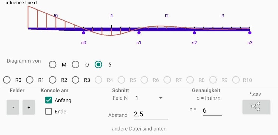Screen dimensions: 278x135
Task: Choose the R1 reaction radio button
Action: click(30, 80)
